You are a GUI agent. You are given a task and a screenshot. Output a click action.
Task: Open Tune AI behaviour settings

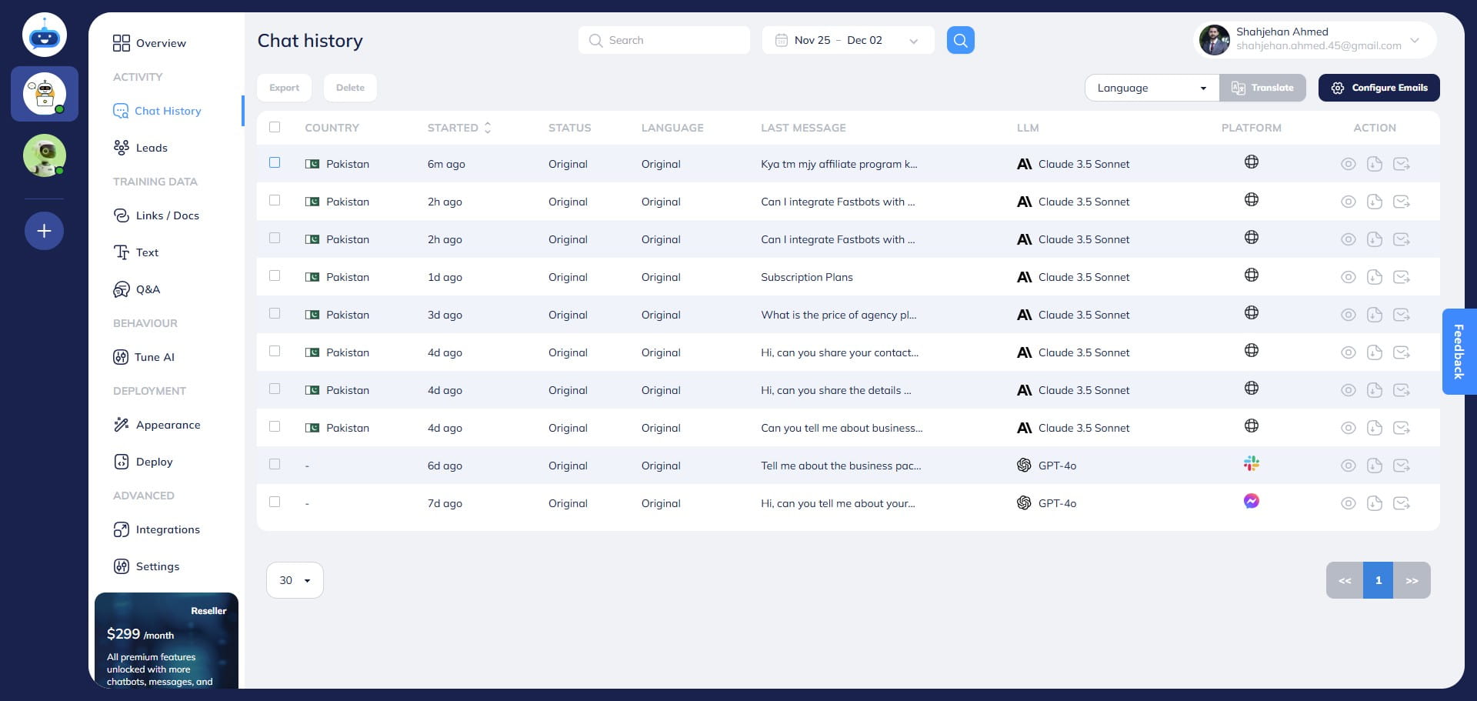pyautogui.click(x=155, y=357)
